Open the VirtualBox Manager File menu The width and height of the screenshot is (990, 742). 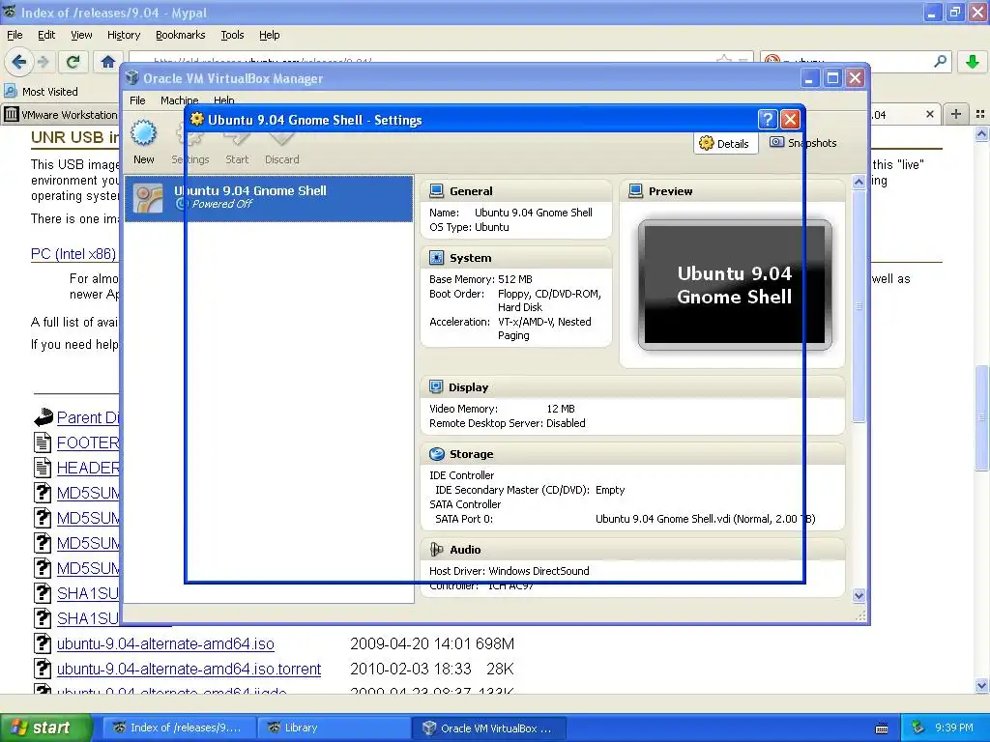click(137, 100)
